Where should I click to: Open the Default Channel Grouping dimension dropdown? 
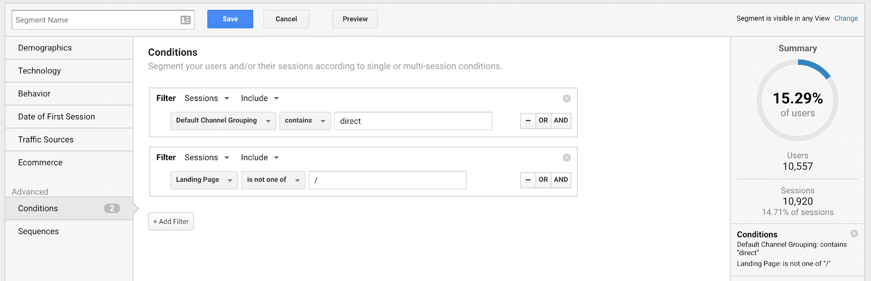(223, 121)
